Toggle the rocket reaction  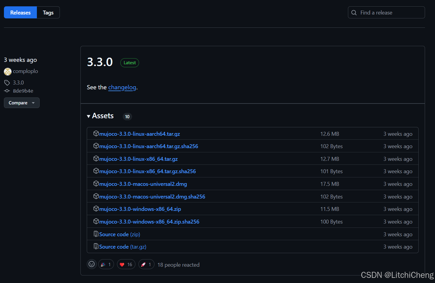click(146, 264)
